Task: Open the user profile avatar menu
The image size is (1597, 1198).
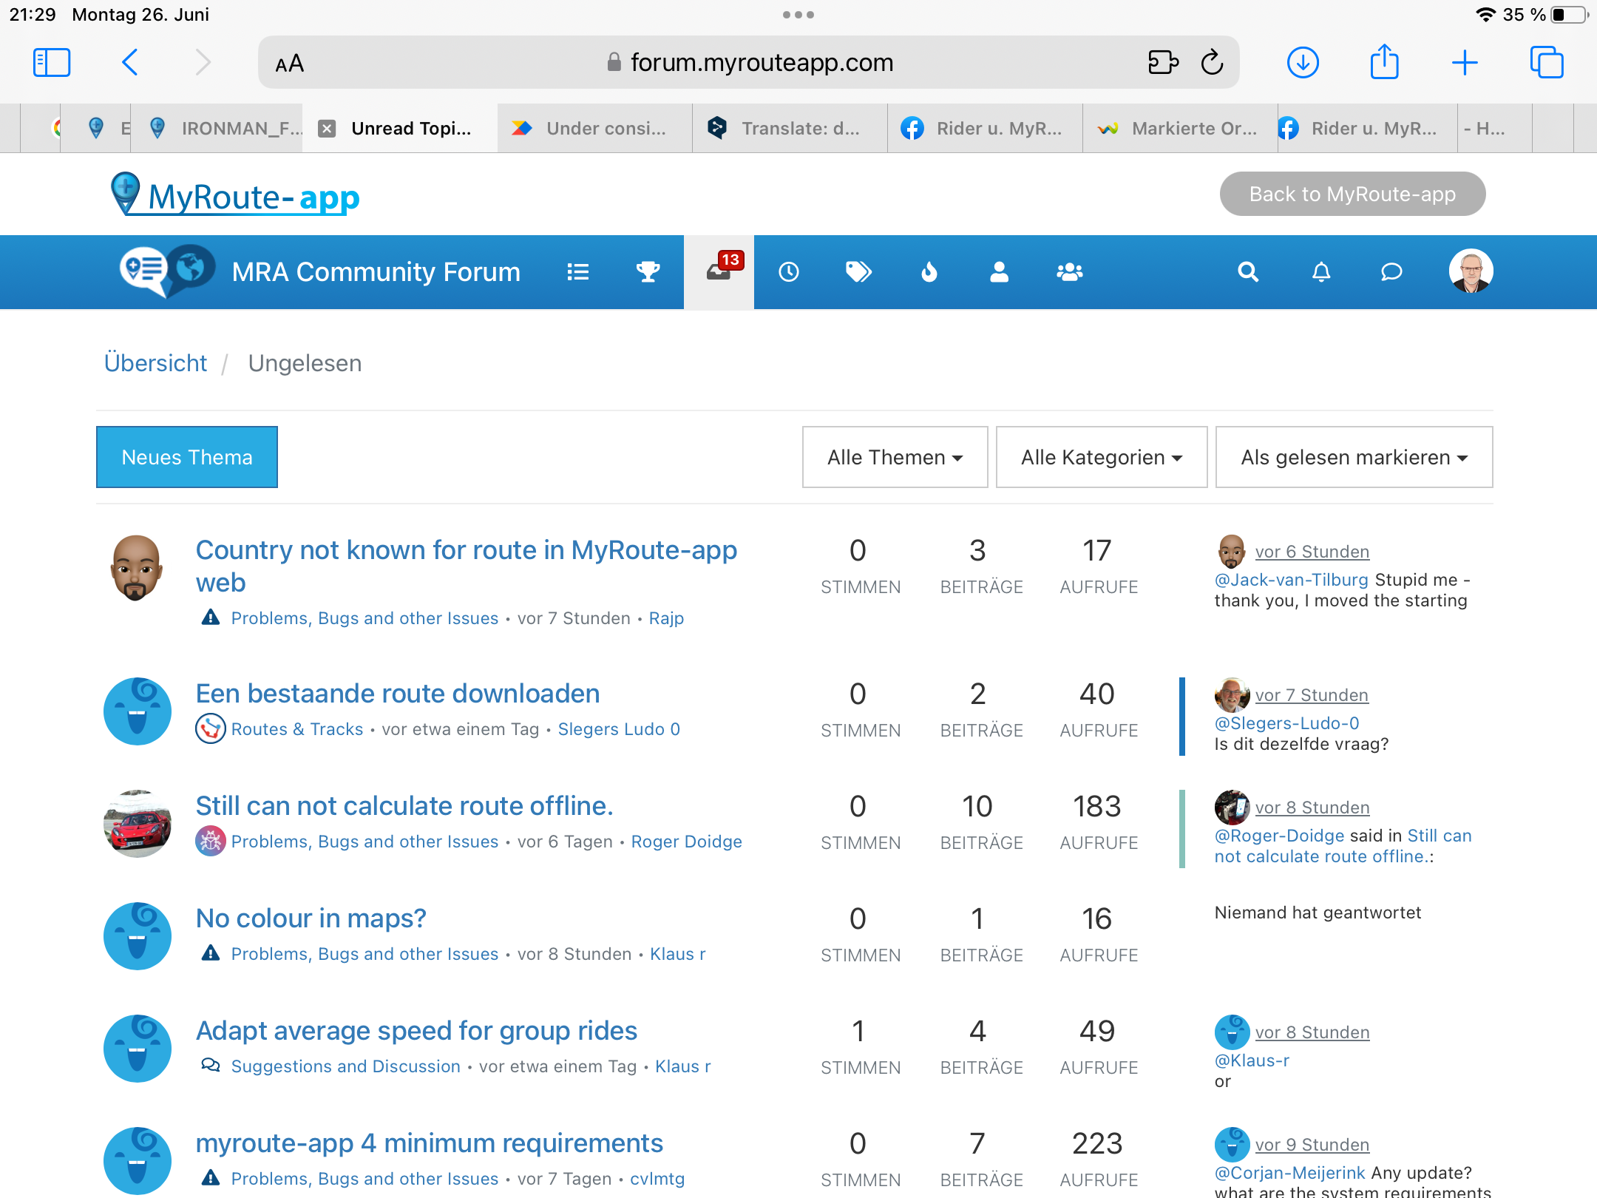Action: coord(1471,271)
